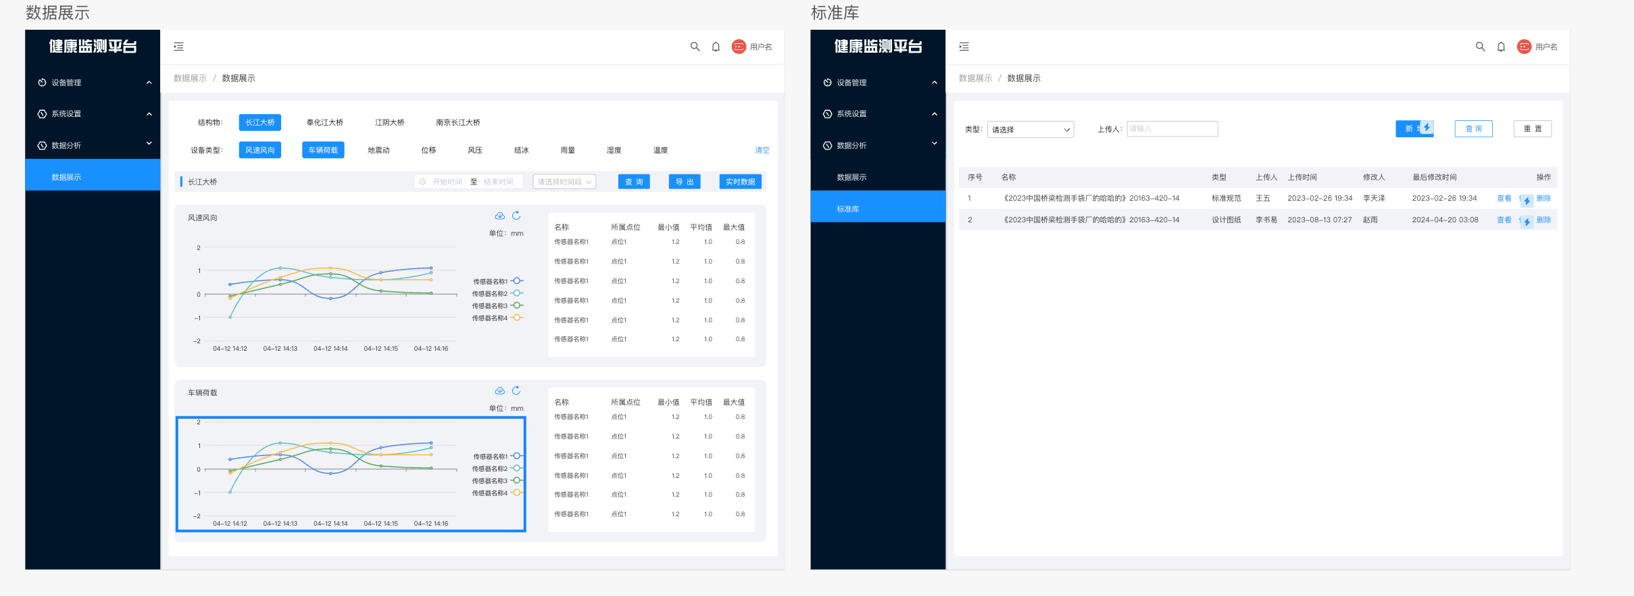Expand 系统设置 chevron in the 数据展示 window sidebar
The width and height of the screenshot is (1634, 596).
point(149,114)
